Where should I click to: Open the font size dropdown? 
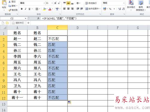click(x=52, y=3)
